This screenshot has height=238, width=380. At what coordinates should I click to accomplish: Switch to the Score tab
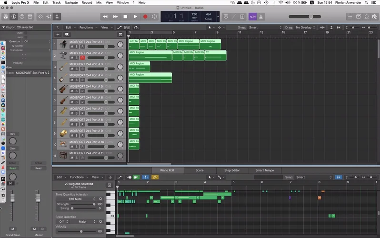pyautogui.click(x=199, y=170)
